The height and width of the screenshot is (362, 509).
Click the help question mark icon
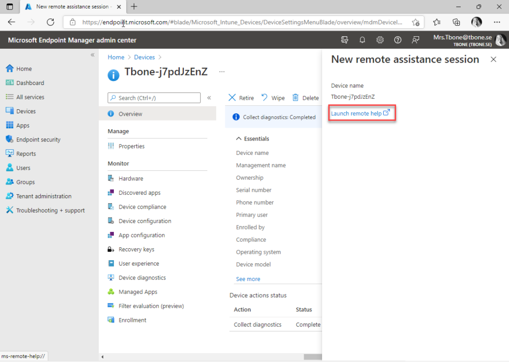398,40
